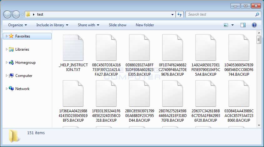Image resolution: width=264 pixels, height=147 pixels.
Task: Select Network in the navigation pane
Action: (23, 89)
